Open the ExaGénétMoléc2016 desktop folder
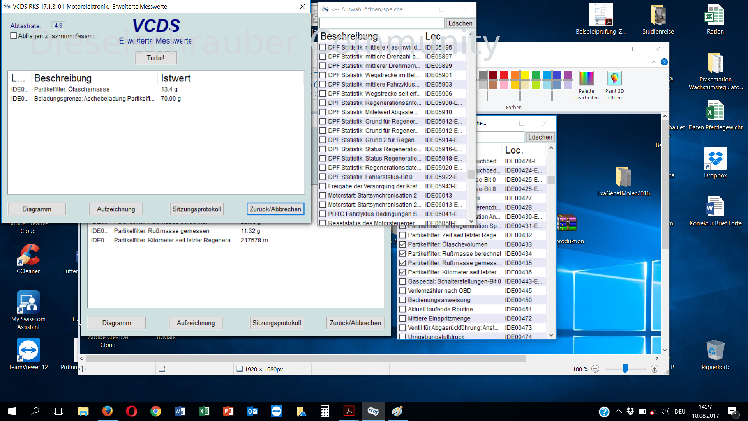The height and width of the screenshot is (421, 748). pos(623,181)
